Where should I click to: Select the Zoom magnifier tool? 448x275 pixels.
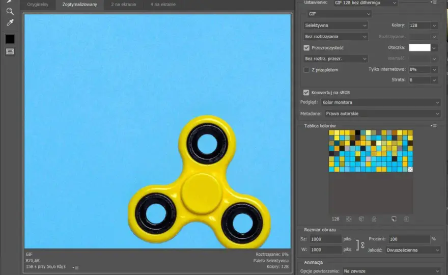point(10,11)
